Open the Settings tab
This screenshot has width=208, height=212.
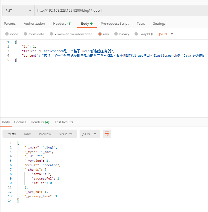[159, 24]
